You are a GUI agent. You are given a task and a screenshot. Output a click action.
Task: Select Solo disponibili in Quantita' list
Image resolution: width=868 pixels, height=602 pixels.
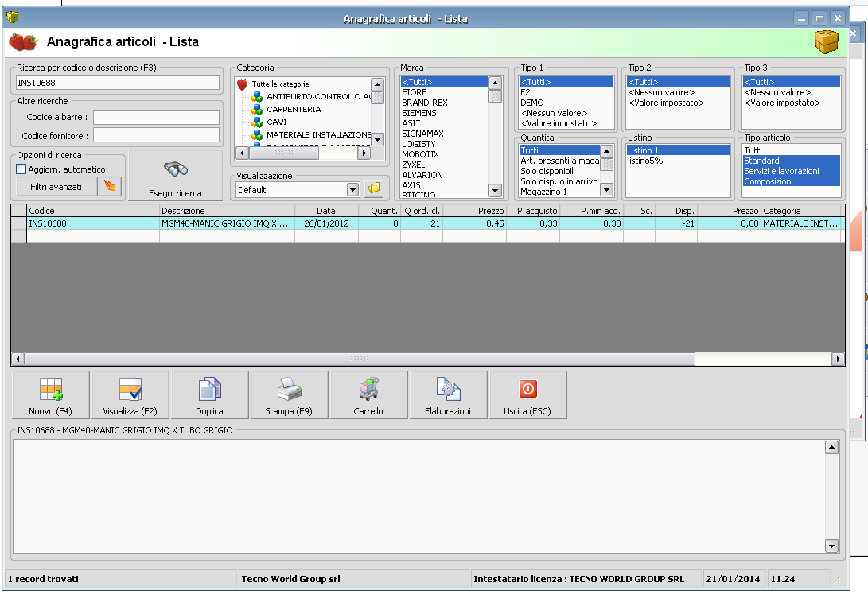pos(547,171)
